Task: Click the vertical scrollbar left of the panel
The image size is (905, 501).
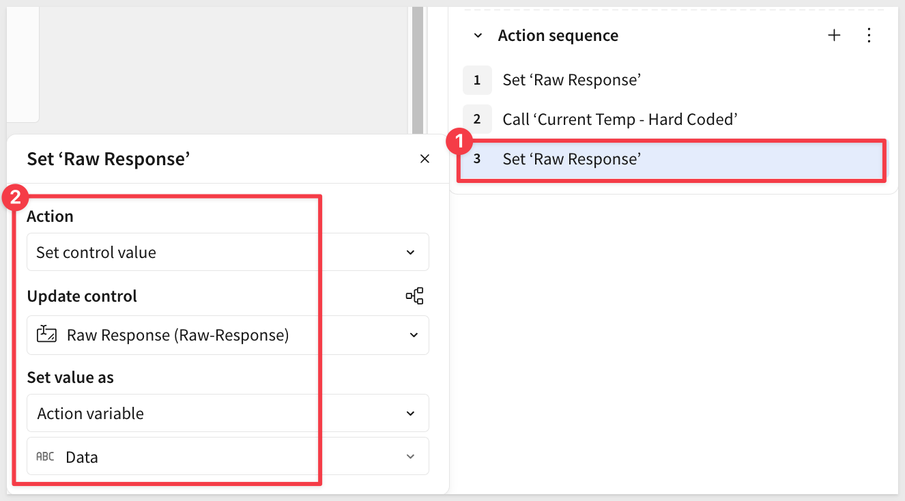Action: click(x=418, y=68)
